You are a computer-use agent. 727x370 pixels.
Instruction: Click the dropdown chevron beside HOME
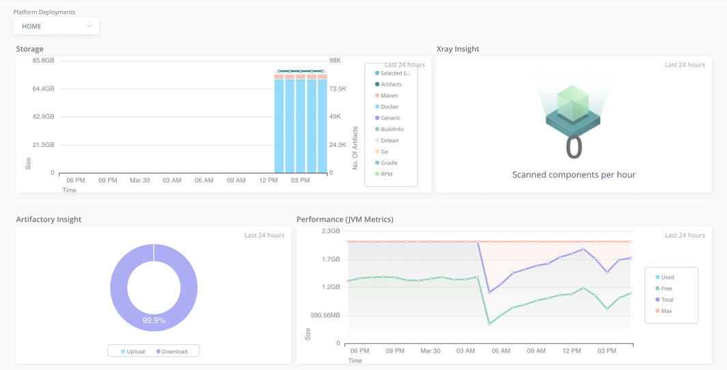click(90, 26)
